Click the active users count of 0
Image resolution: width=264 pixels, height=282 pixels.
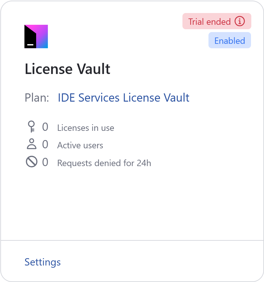45,144
